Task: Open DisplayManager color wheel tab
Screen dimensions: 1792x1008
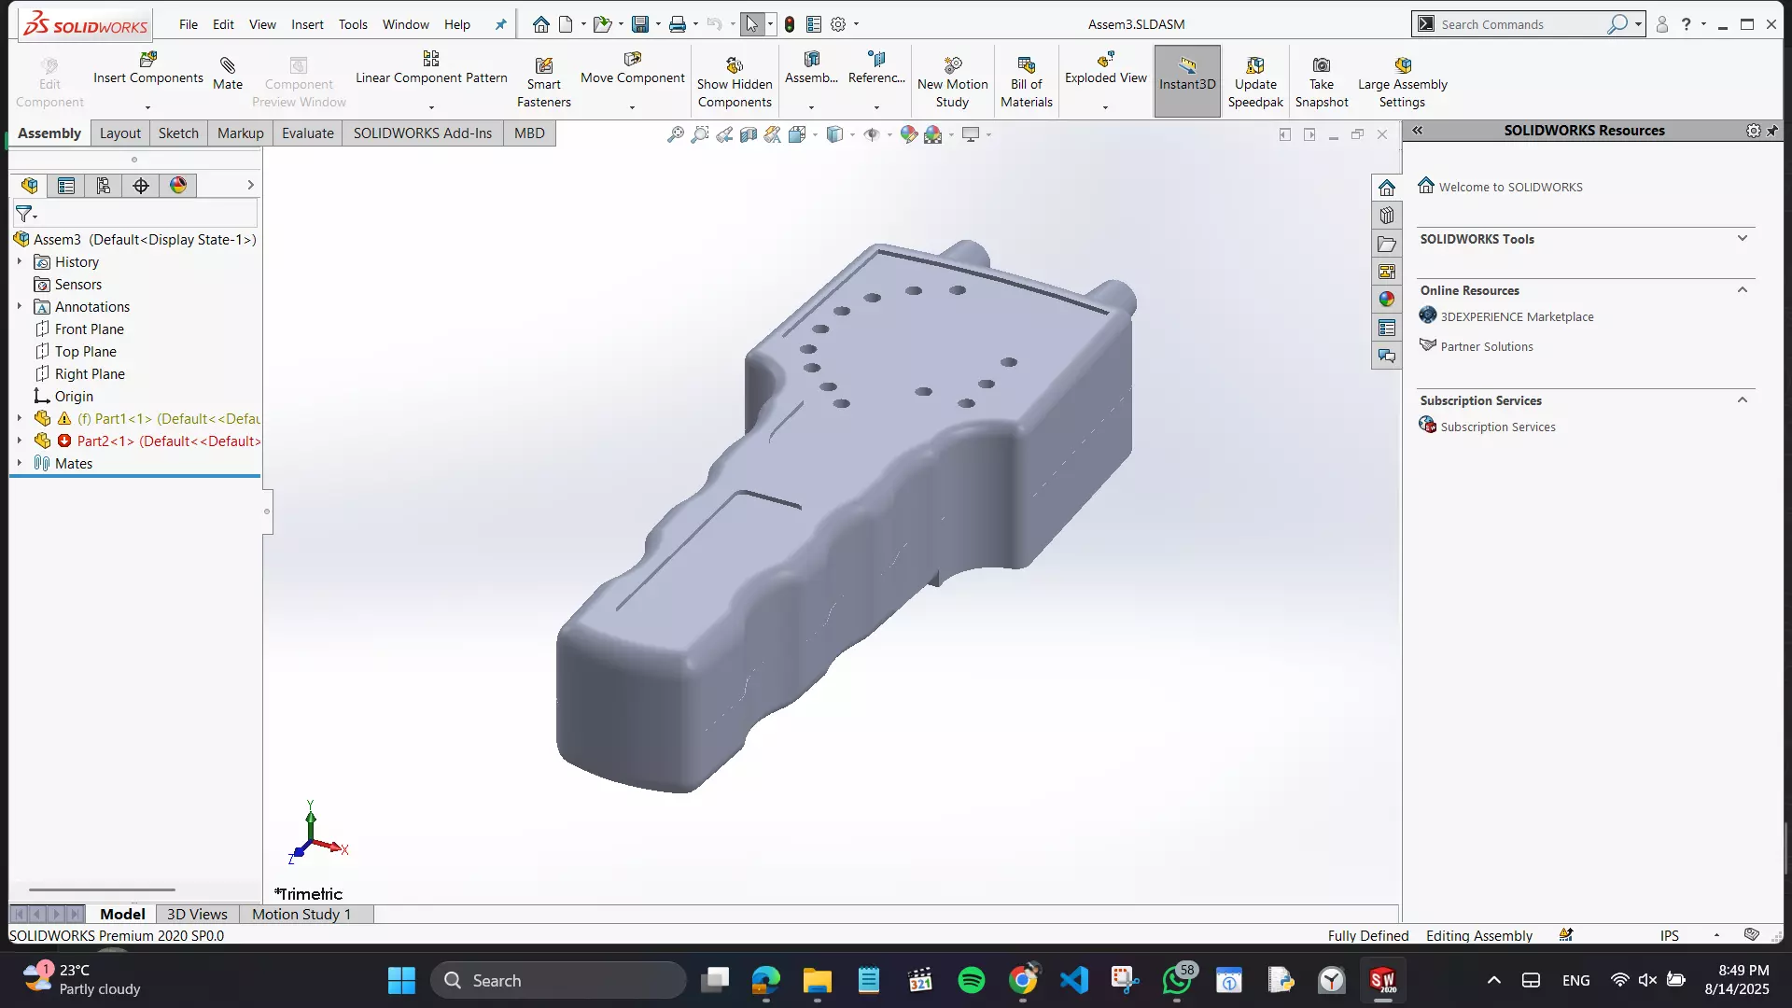Action: (x=178, y=186)
